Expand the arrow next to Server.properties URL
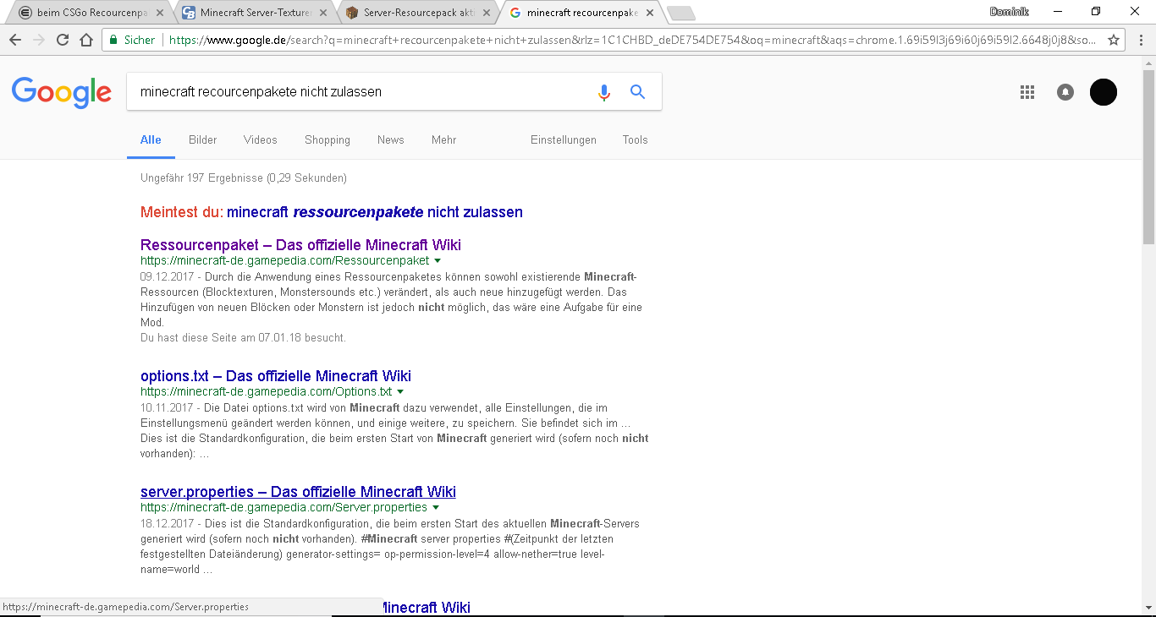Viewport: 1156px width, 617px height. (x=436, y=508)
